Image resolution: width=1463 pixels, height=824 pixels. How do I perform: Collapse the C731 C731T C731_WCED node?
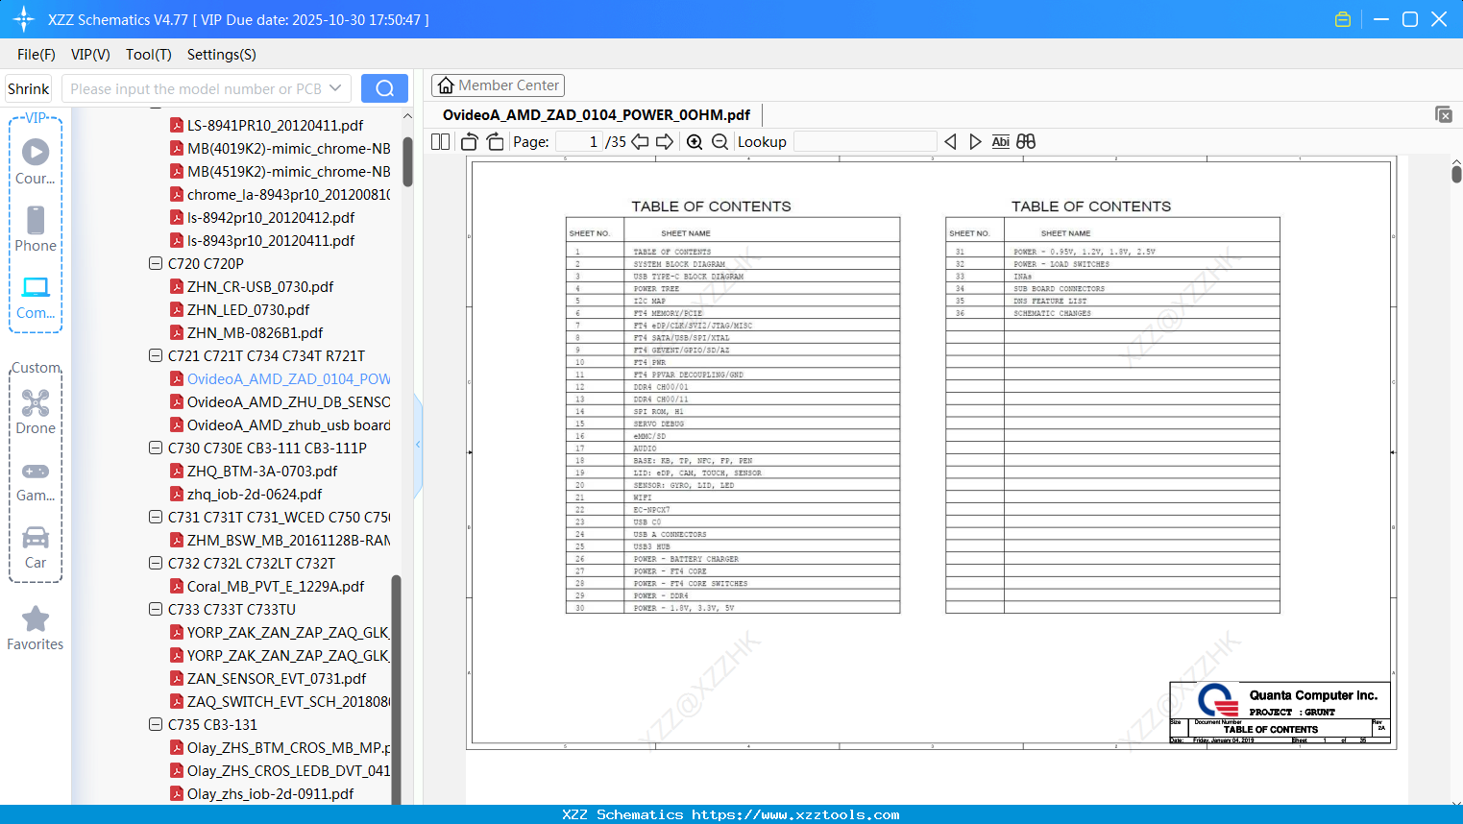(x=156, y=517)
